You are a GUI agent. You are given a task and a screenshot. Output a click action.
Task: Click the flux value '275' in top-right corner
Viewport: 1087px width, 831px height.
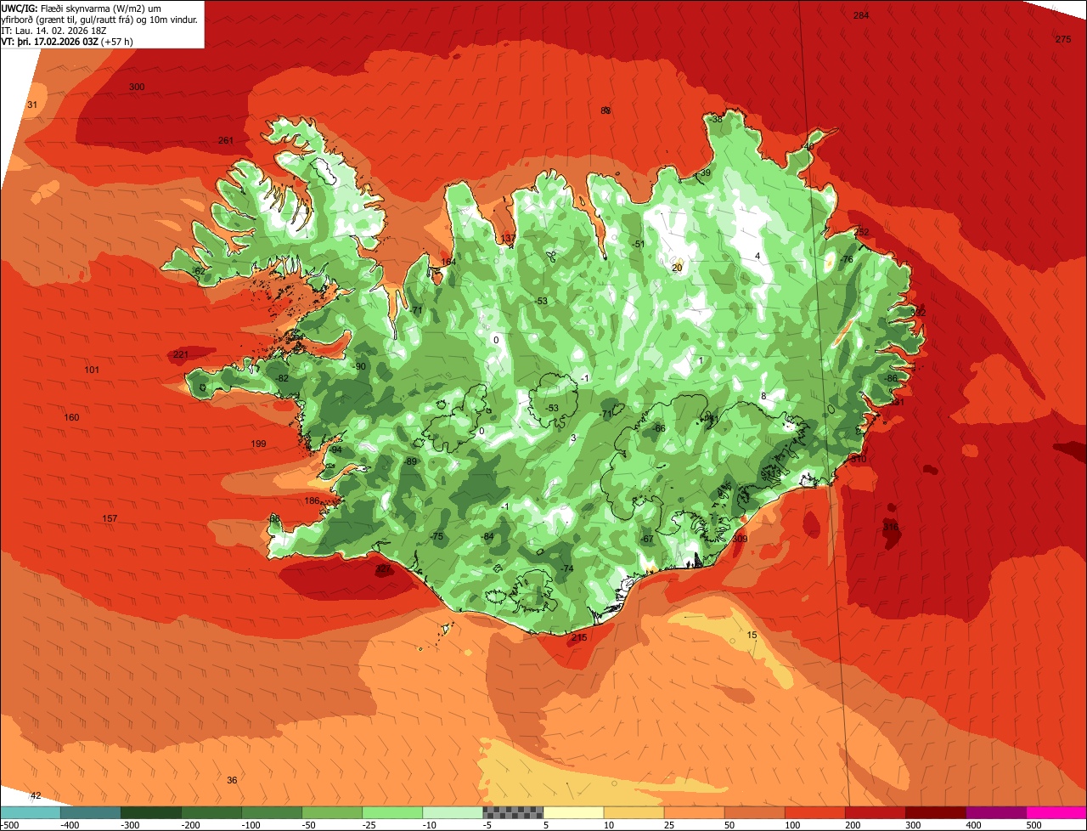click(x=1063, y=39)
